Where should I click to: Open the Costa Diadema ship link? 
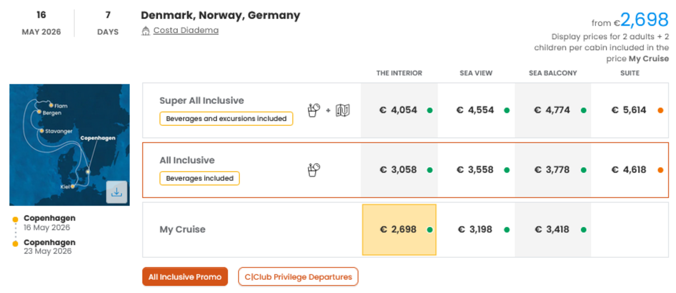[186, 30]
